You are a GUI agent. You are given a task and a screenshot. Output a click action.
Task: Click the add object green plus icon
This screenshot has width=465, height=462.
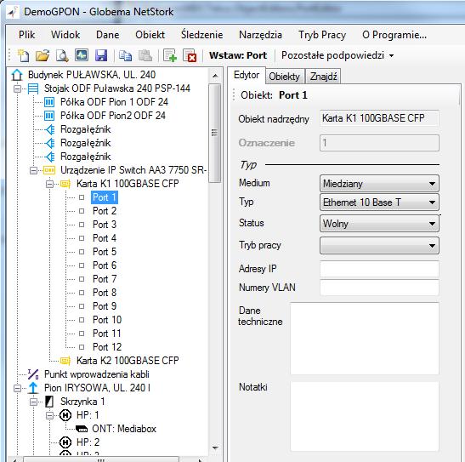point(170,55)
